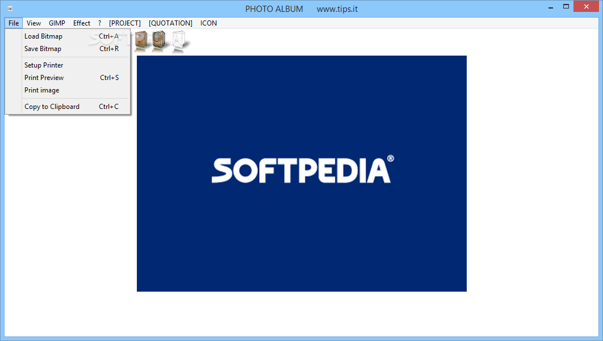Click the dark wooden cabinet with screen icon
603x341 pixels.
pyautogui.click(x=159, y=41)
